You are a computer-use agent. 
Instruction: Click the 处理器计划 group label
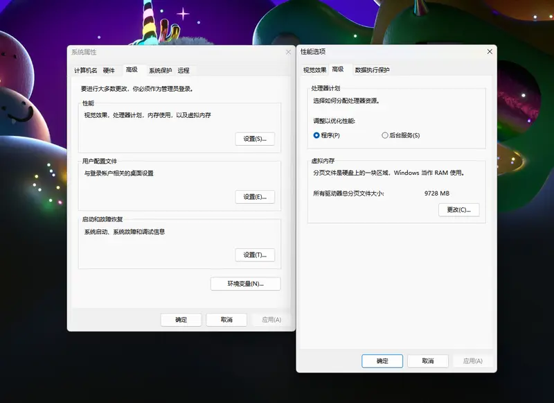coord(325,88)
